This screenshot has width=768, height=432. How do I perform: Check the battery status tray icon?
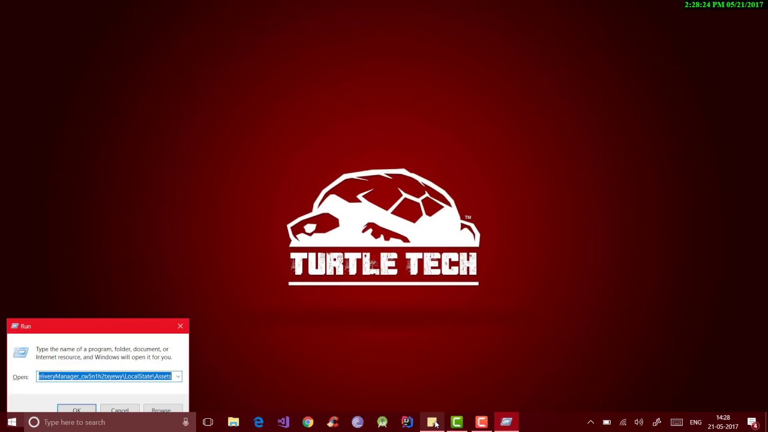tap(607, 422)
